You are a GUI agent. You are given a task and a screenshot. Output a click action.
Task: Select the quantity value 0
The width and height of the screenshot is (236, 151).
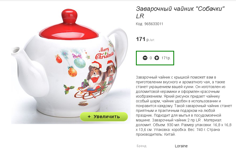click(x=151, y=58)
